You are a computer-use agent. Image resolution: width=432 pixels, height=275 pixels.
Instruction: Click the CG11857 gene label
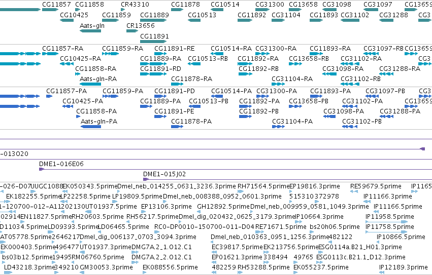coord(56,5)
